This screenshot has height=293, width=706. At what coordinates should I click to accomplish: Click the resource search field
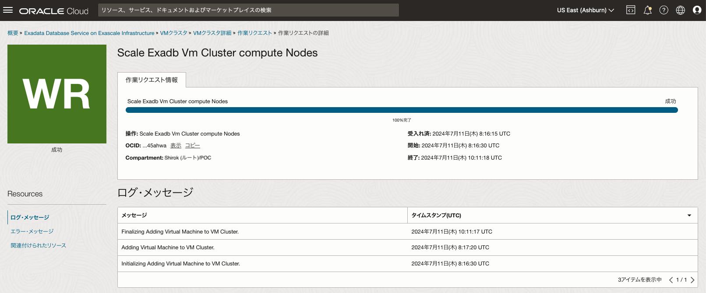pyautogui.click(x=248, y=10)
